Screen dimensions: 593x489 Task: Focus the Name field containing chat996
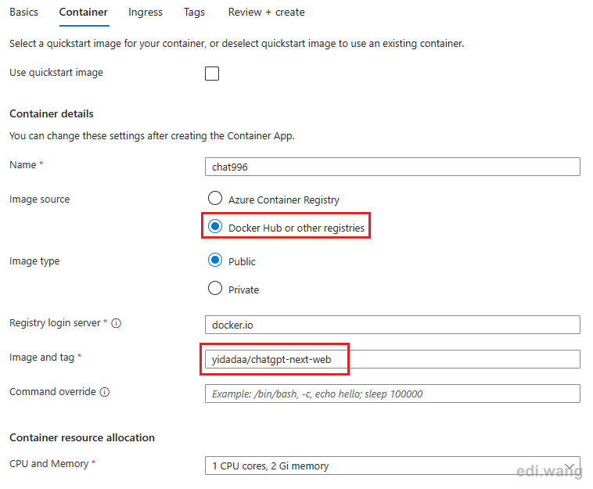[392, 167]
